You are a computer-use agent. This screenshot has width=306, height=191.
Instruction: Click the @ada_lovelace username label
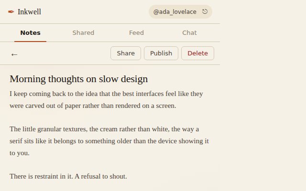pyautogui.click(x=175, y=12)
